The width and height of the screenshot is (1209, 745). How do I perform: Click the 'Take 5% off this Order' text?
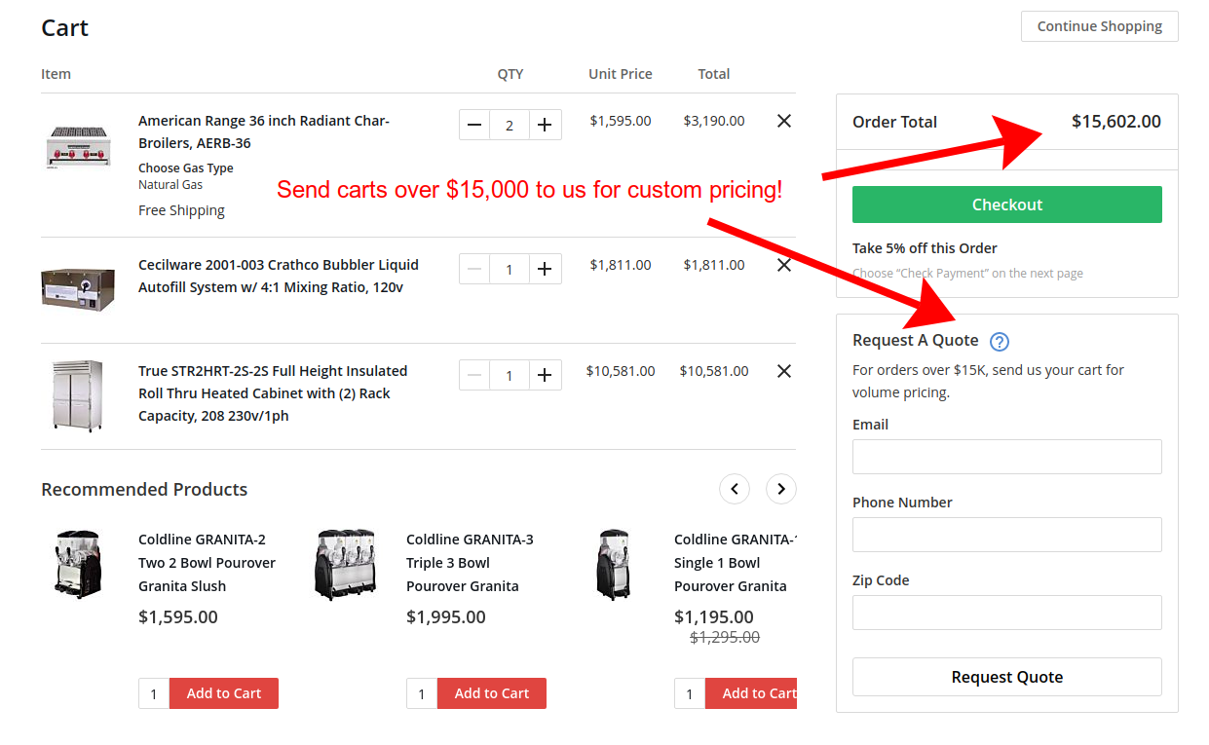pyautogui.click(x=925, y=248)
